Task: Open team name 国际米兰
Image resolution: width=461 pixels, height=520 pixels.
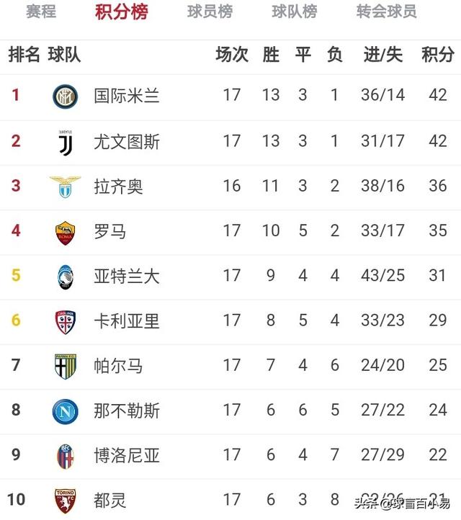Action: [127, 96]
